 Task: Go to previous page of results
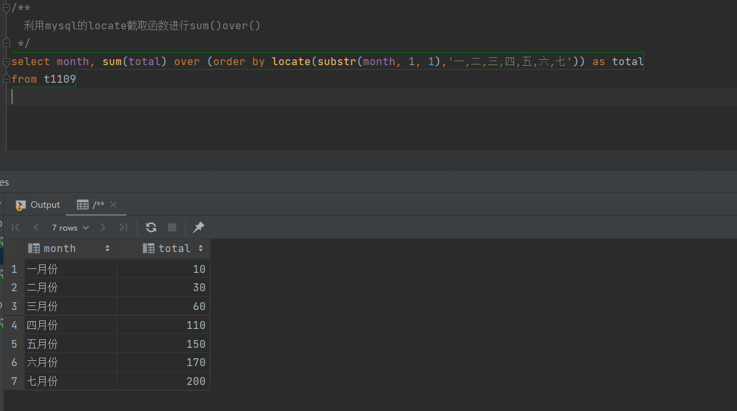click(x=36, y=227)
